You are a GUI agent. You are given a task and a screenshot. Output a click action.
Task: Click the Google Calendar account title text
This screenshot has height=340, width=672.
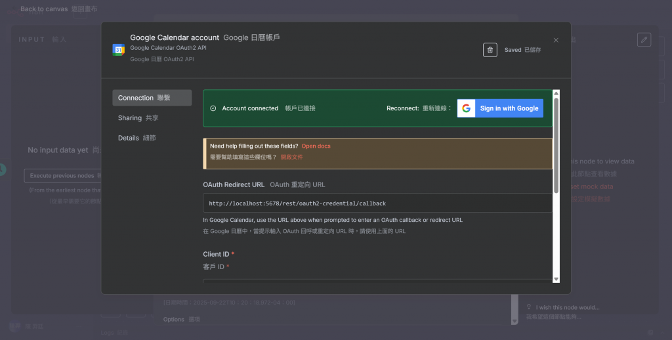[x=175, y=37]
